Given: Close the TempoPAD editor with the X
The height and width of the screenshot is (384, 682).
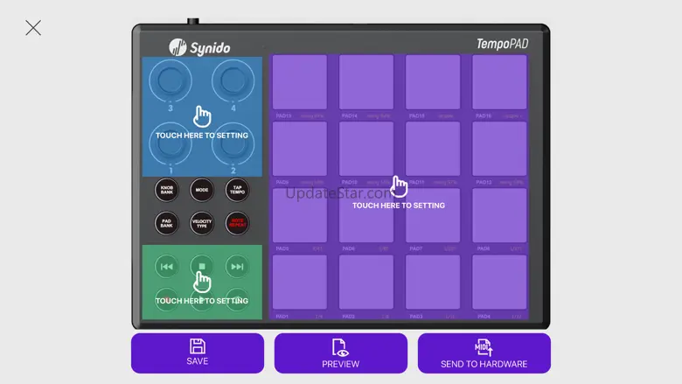Looking at the screenshot, I should tap(33, 28).
